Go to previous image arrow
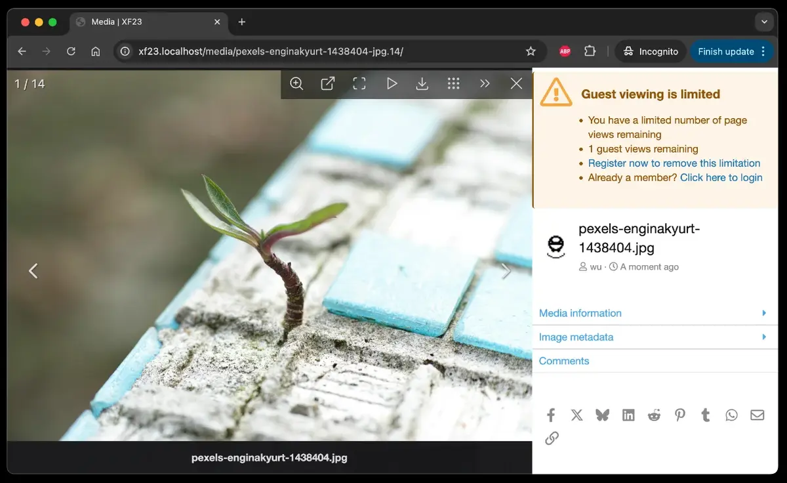Image resolution: width=787 pixels, height=483 pixels. [x=33, y=270]
